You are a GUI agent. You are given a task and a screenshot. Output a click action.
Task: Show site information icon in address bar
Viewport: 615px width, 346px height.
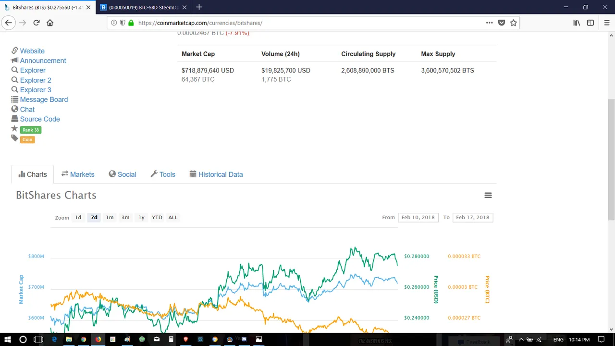[114, 23]
